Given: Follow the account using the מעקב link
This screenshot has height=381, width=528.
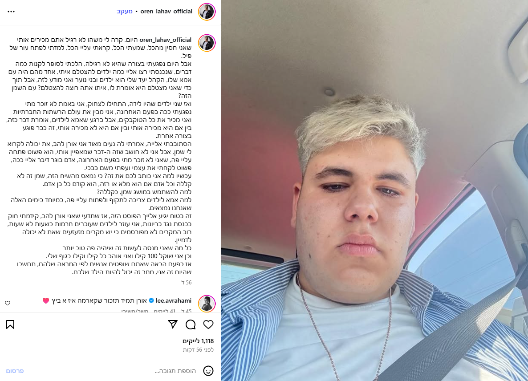Looking at the screenshot, I should point(125,12).
